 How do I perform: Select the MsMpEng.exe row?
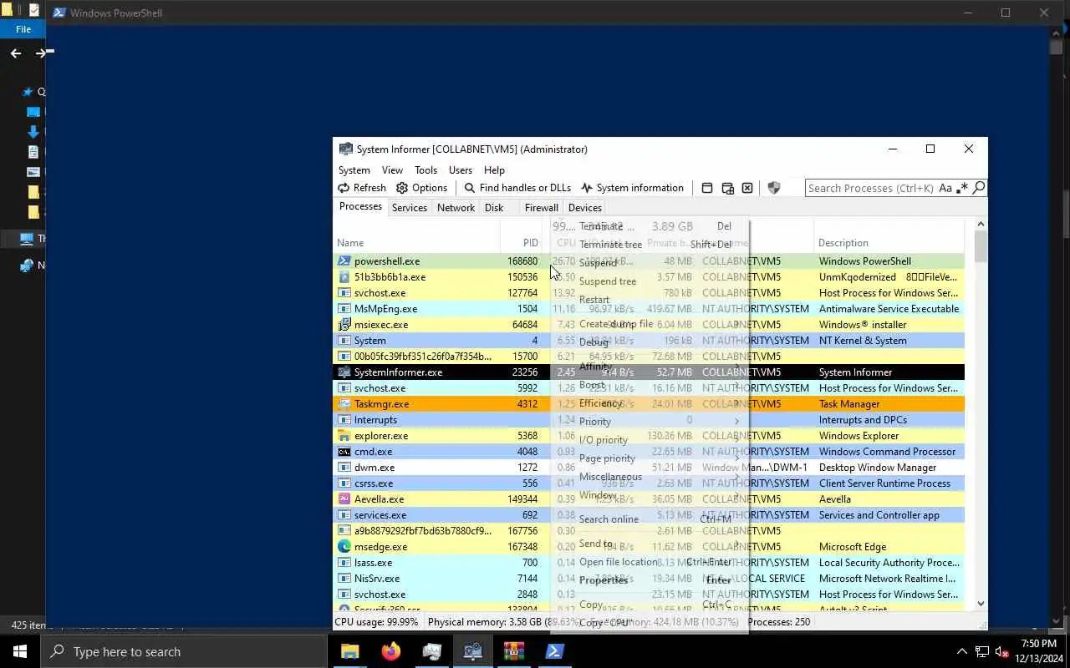pyautogui.click(x=649, y=309)
